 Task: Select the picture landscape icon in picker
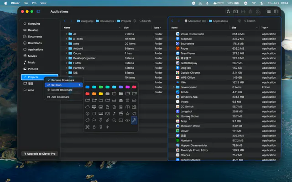coord(101,114)
